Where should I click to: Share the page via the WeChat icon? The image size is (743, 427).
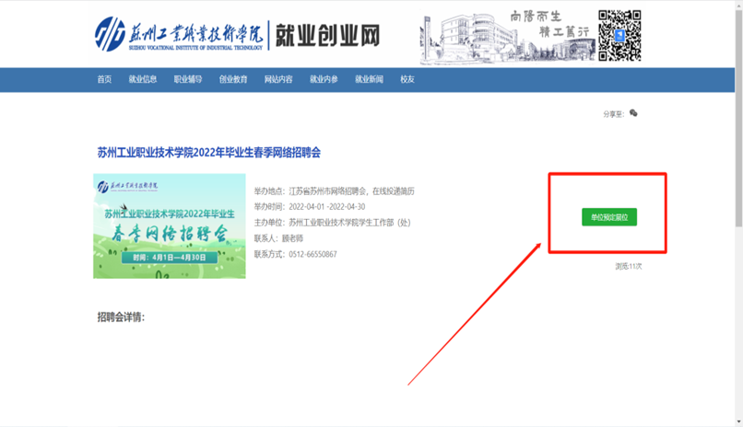[x=633, y=113]
